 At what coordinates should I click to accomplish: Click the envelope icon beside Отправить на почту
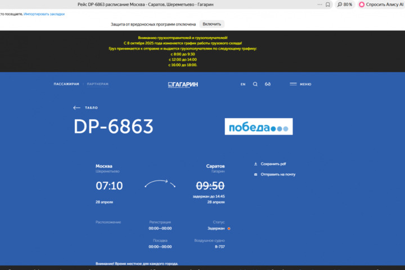tap(256, 174)
